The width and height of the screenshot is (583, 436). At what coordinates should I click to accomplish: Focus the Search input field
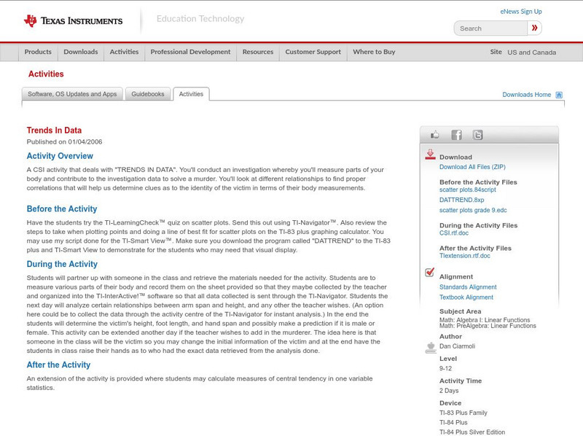(x=490, y=28)
